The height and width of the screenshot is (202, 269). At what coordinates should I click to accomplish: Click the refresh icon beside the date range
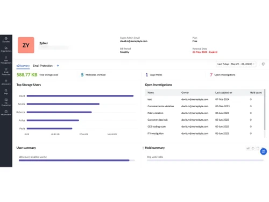(x=263, y=64)
